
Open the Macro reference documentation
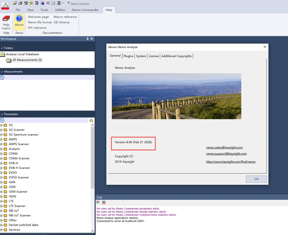click(65, 17)
